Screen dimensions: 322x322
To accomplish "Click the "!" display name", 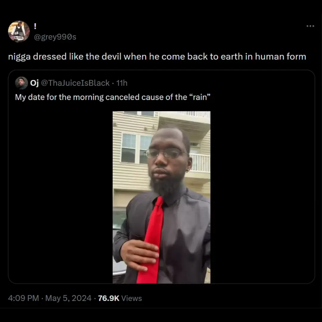I will click(x=35, y=26).
